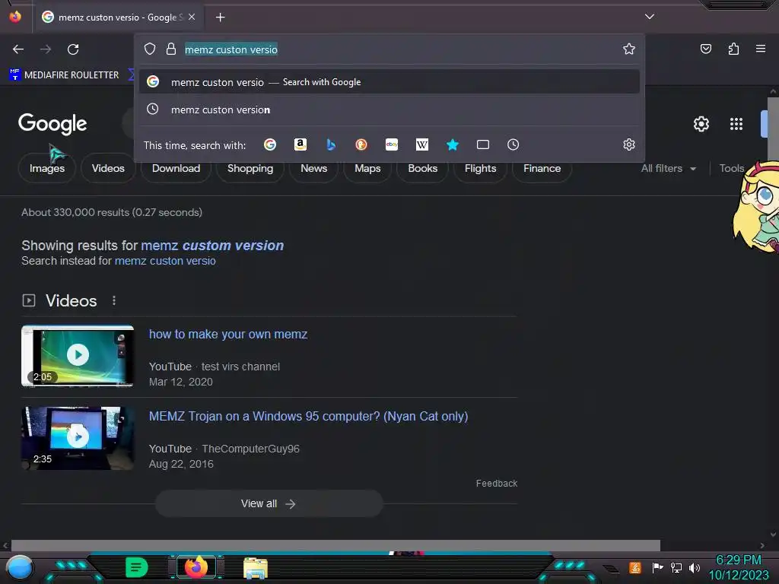
Task: Open 'how to make your own memz' link
Action: 228,335
